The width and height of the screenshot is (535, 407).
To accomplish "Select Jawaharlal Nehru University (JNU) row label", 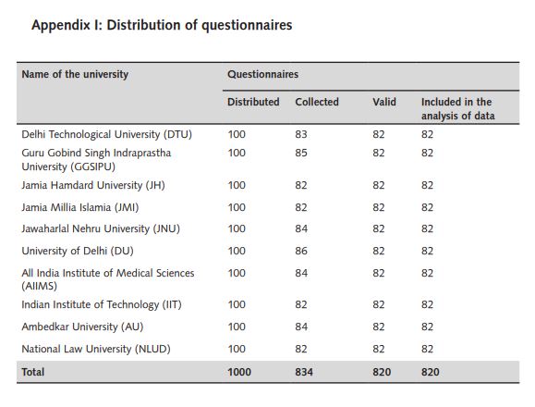I will (101, 228).
